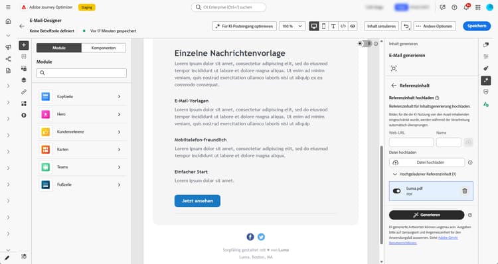Expand the Fußzeile module
Viewport: 498px width, 264px height.
click(82, 184)
